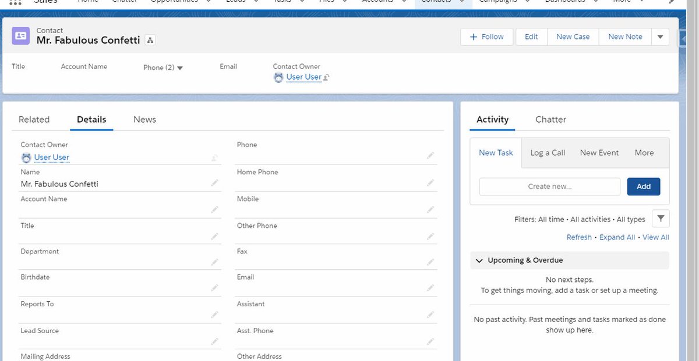The width and height of the screenshot is (699, 361).
Task: Open more actions dropdown next to New Note
Action: pyautogui.click(x=660, y=37)
